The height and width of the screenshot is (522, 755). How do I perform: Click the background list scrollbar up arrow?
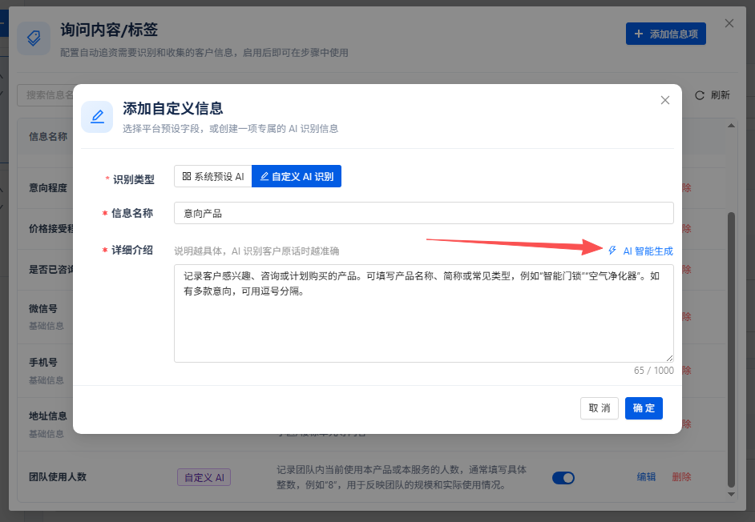coord(732,126)
